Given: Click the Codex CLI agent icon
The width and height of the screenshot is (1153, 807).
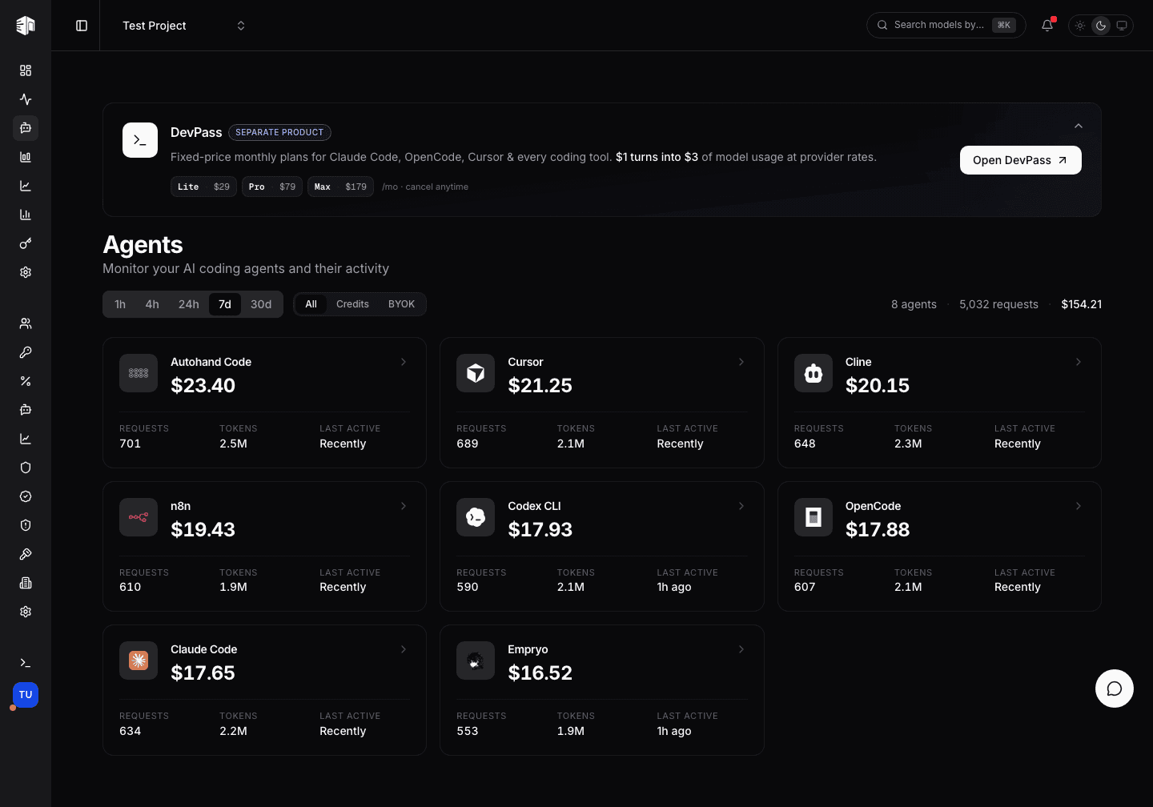Looking at the screenshot, I should (x=476, y=517).
